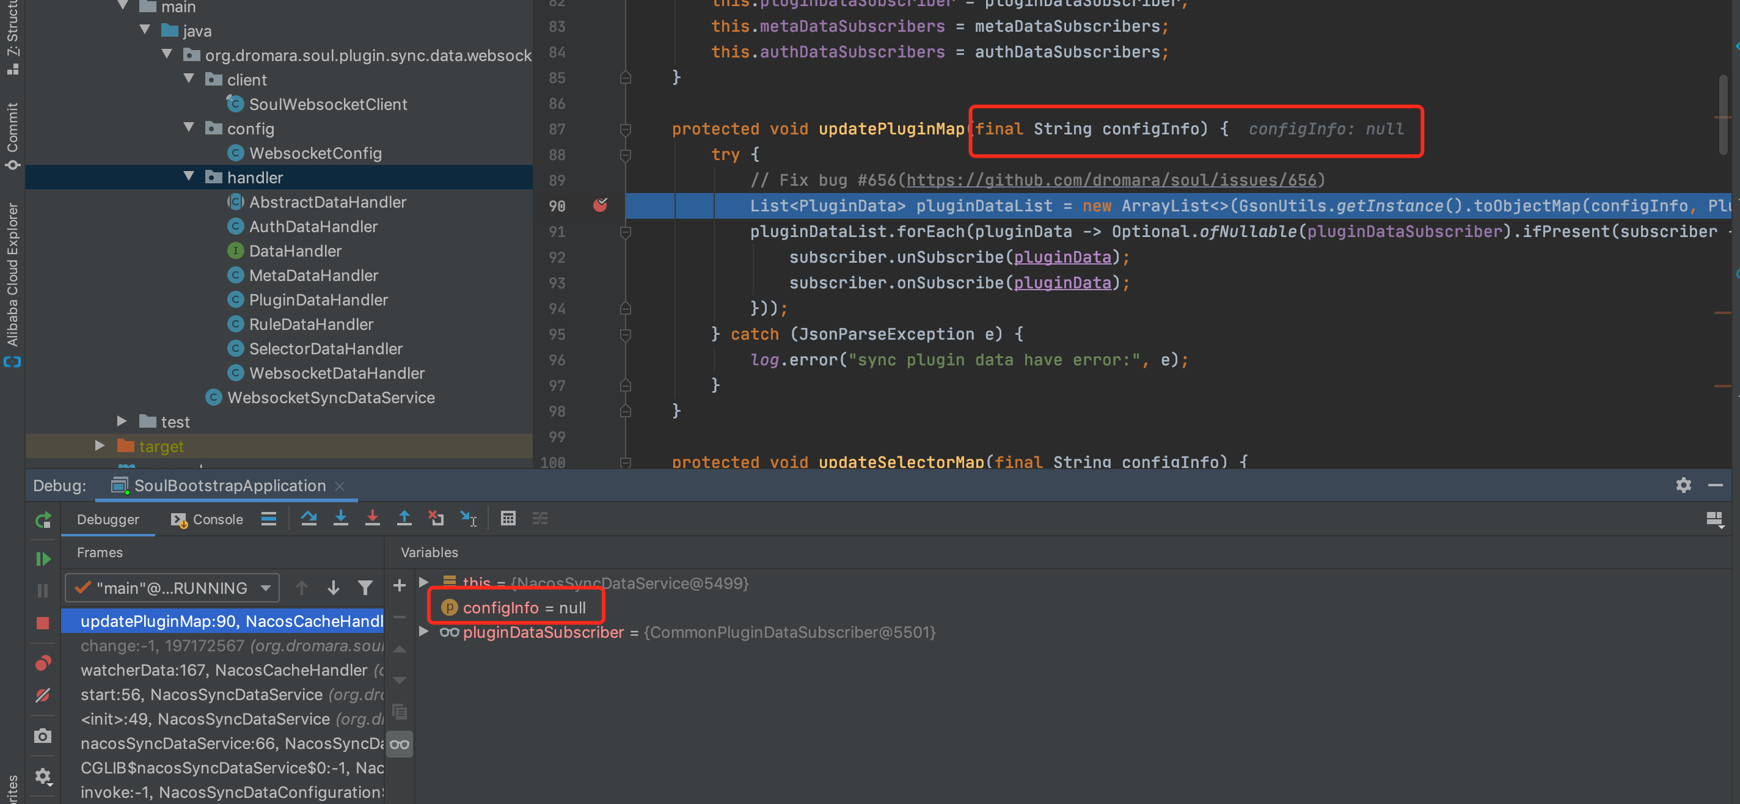Collapse the config folder
Screen dimensions: 1740x804
point(189,128)
